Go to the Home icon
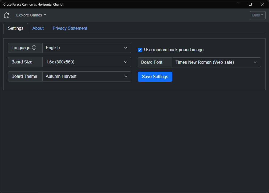 pyautogui.click(x=7, y=15)
